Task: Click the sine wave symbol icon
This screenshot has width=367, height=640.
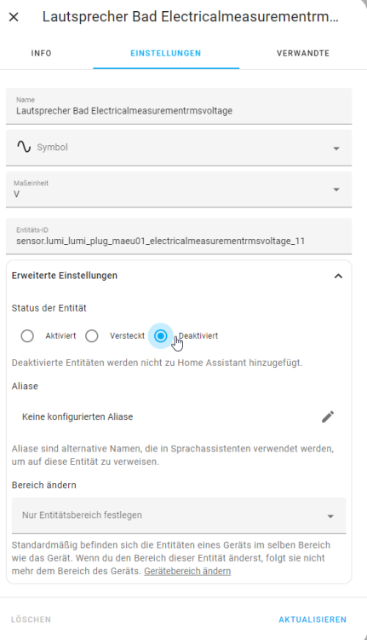Action: pos(24,147)
